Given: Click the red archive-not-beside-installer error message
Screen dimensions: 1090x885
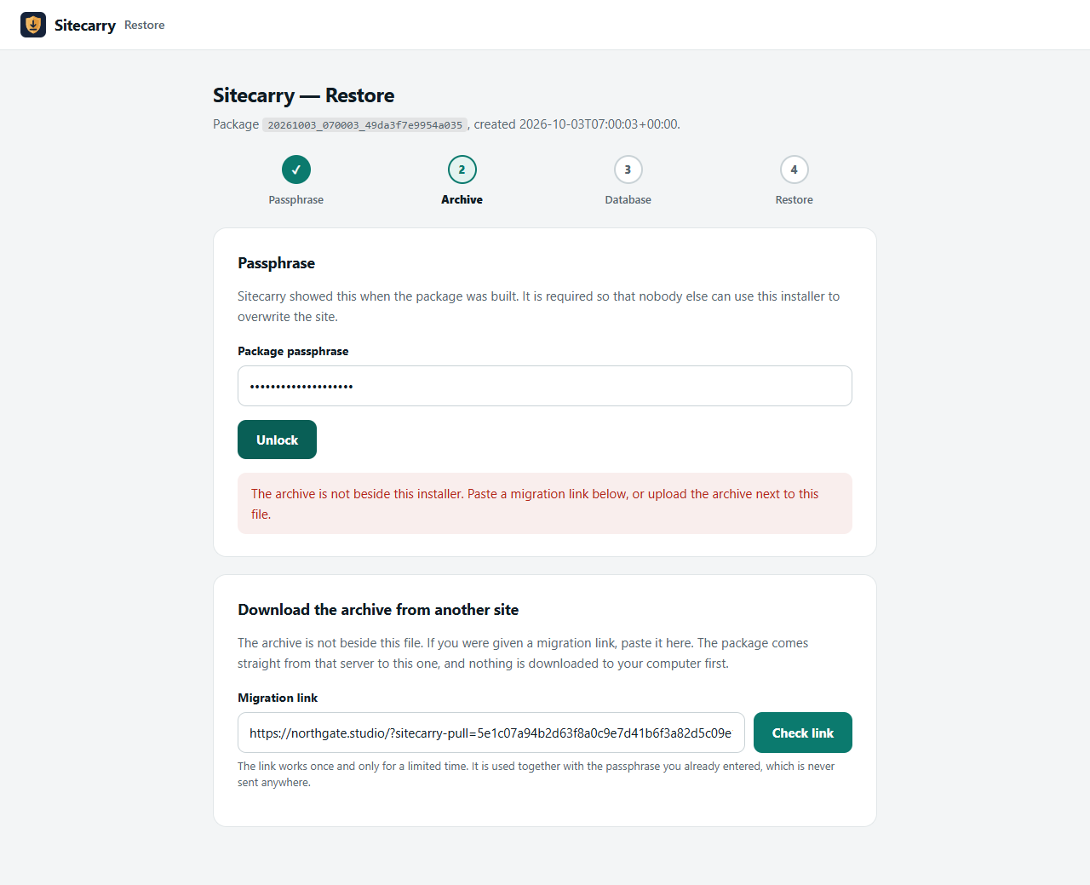Looking at the screenshot, I should [x=545, y=503].
